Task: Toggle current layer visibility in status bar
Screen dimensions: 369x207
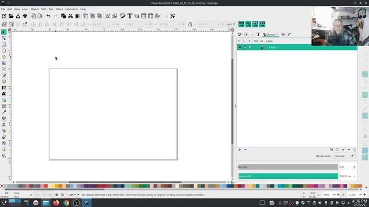Action: (x=57, y=195)
